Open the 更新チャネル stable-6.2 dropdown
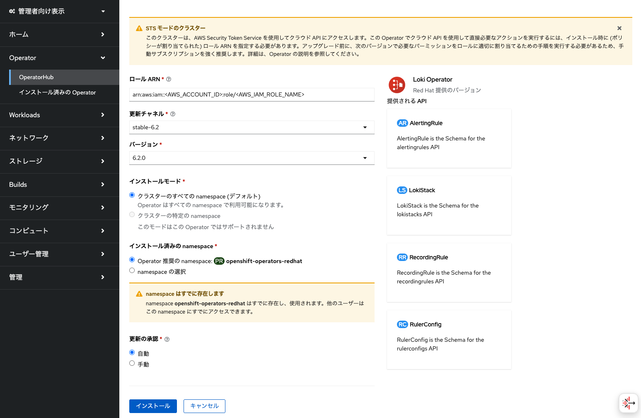The image size is (641, 418). tap(252, 127)
